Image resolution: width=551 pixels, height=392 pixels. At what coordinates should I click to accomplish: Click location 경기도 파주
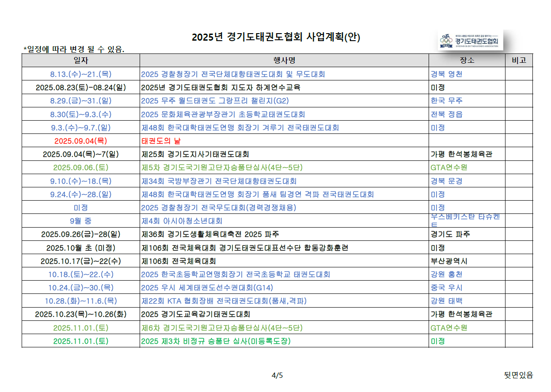point(450,234)
